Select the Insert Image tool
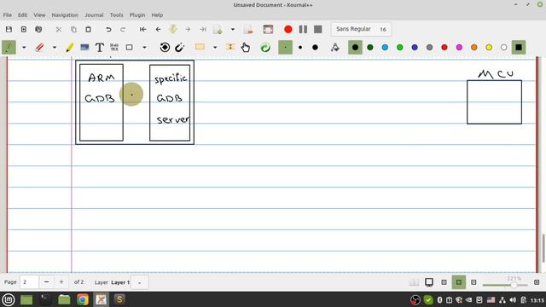This screenshot has height=307, width=546. pyautogui.click(x=84, y=48)
